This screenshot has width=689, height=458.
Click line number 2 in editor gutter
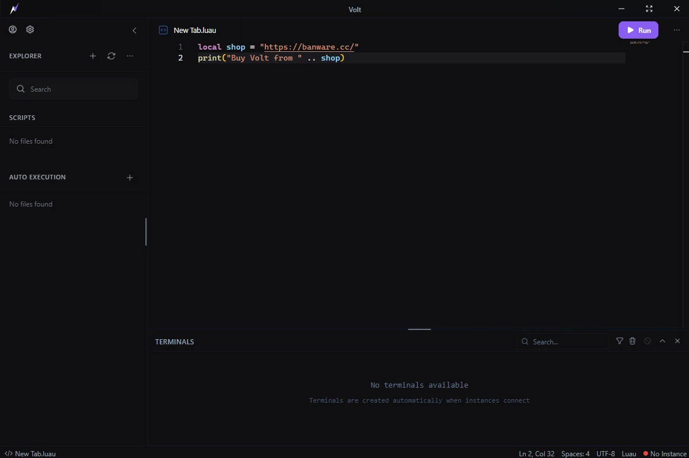(x=180, y=58)
